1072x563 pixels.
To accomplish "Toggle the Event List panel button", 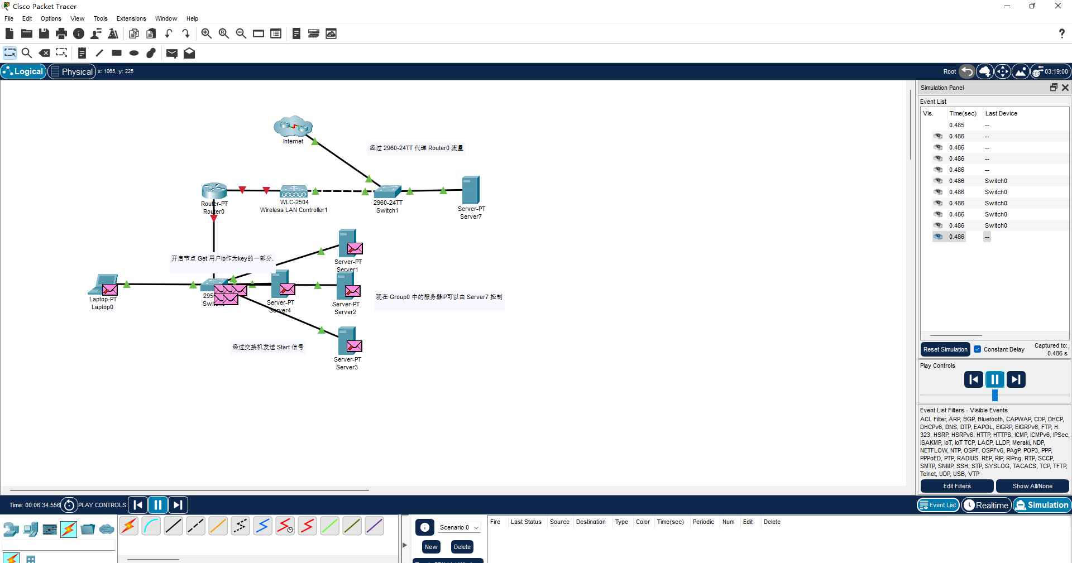I will 938,505.
